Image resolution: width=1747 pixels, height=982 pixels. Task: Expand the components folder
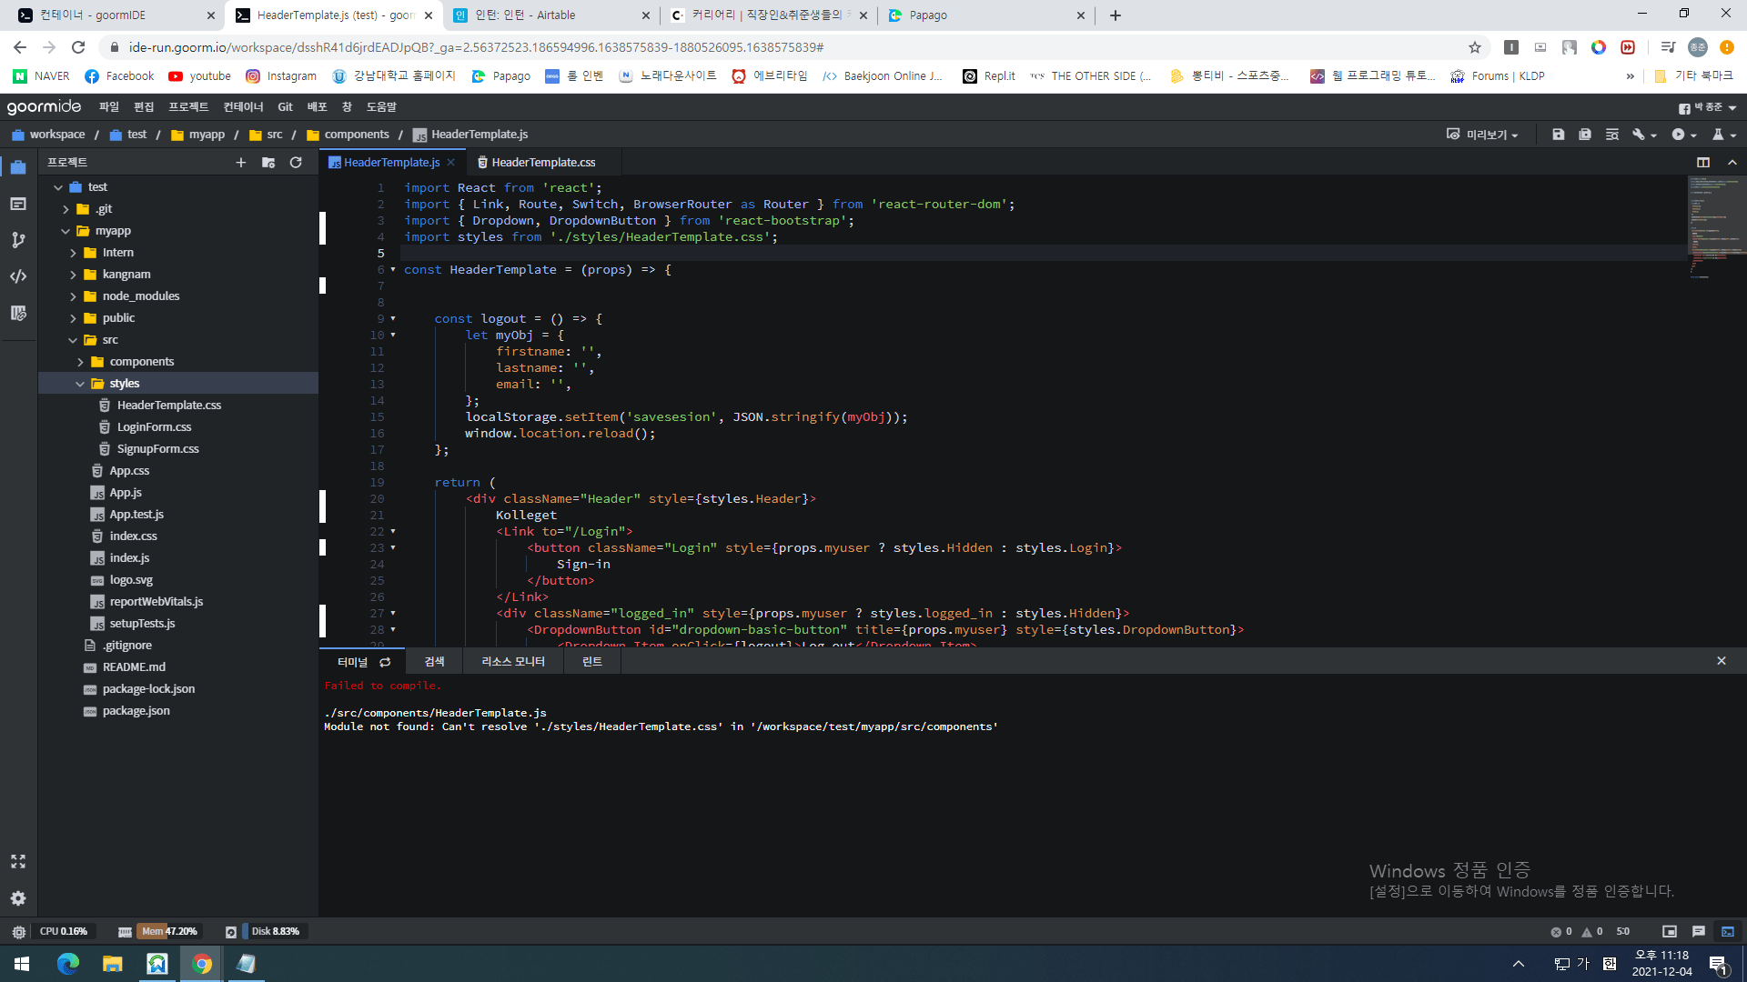click(80, 362)
